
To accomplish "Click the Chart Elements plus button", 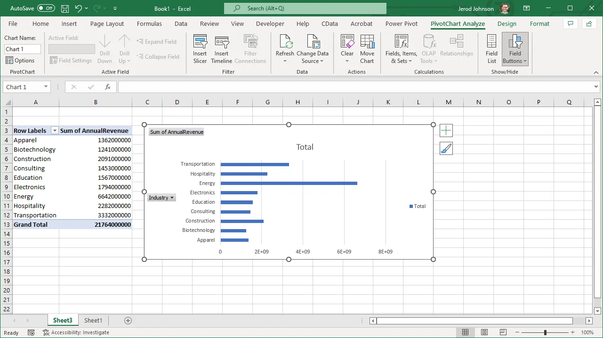I will [446, 131].
